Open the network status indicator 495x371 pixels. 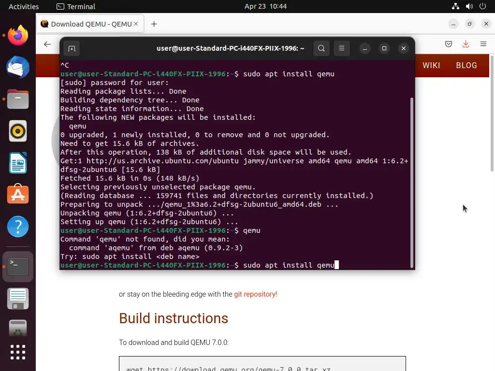455,6
